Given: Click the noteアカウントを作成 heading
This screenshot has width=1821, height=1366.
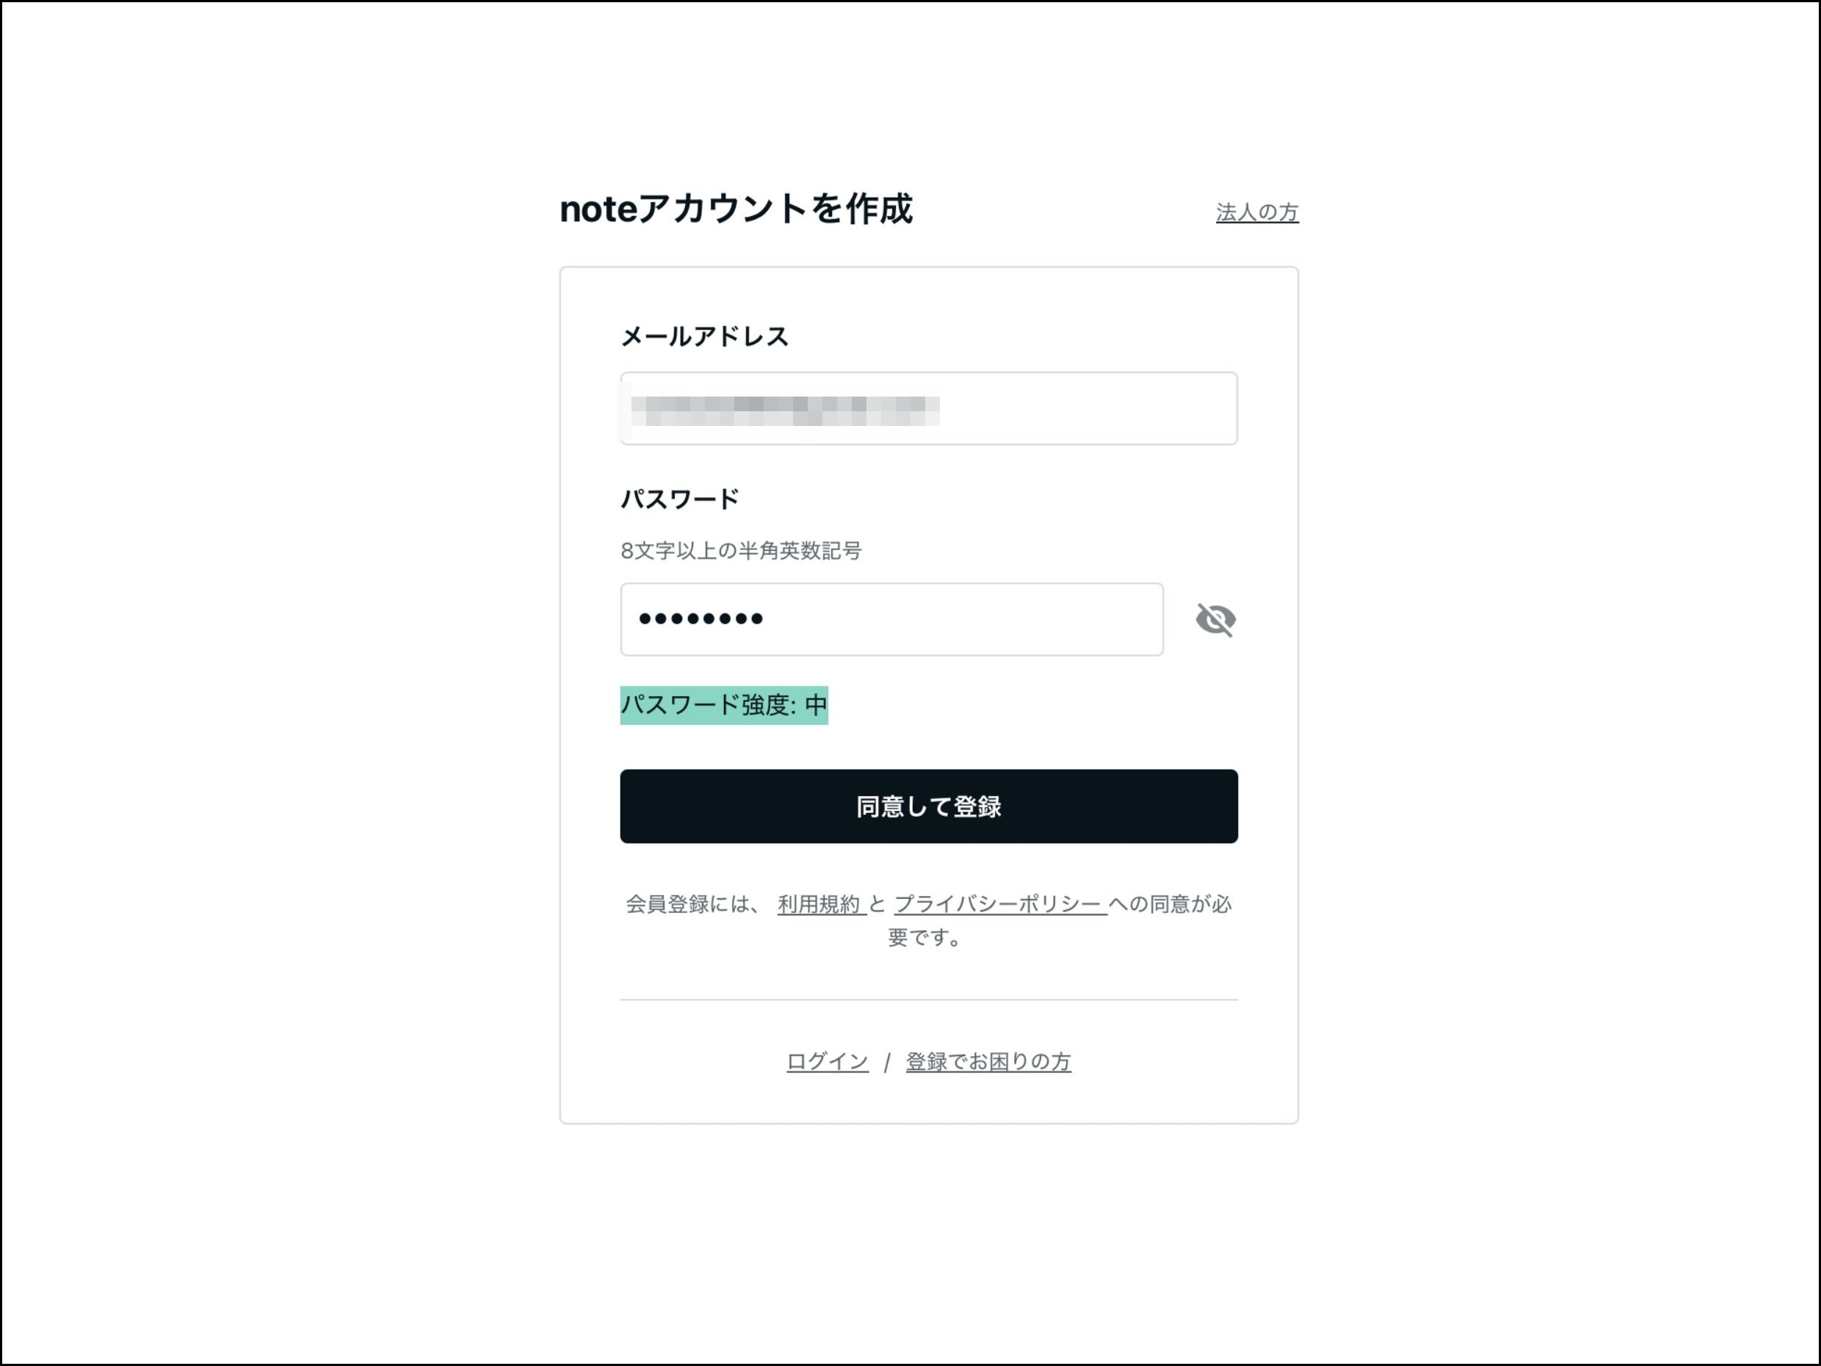Looking at the screenshot, I should point(736,209).
